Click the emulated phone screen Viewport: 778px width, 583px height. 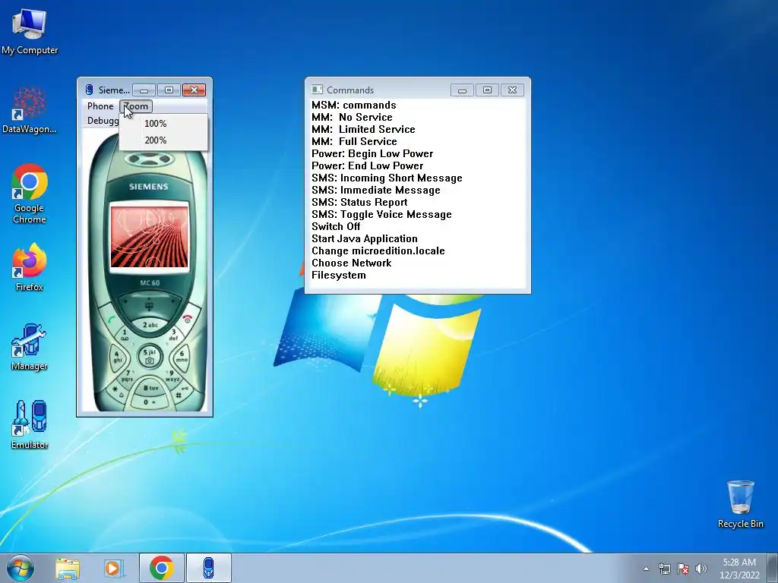point(149,235)
